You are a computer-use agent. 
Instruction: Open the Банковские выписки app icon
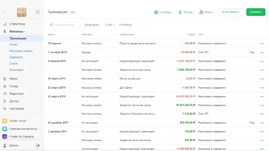pos(5,129)
